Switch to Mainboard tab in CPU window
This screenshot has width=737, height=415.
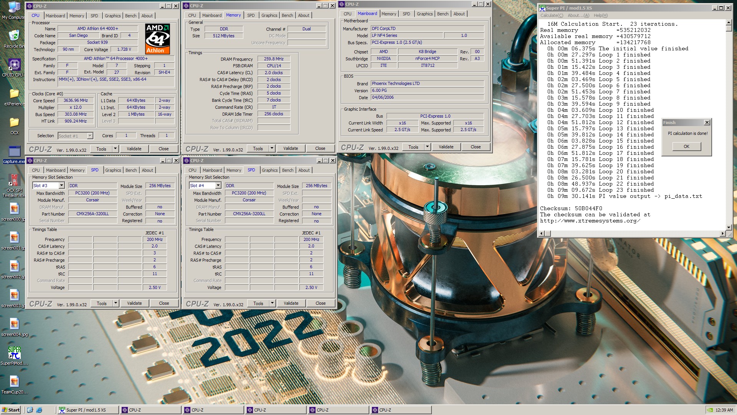(x=55, y=16)
